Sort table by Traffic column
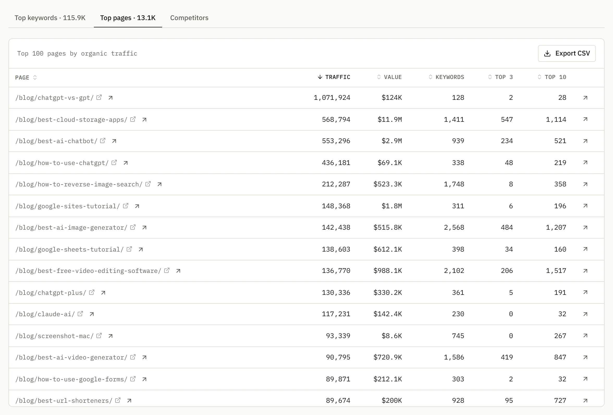The width and height of the screenshot is (613, 415). click(x=334, y=77)
